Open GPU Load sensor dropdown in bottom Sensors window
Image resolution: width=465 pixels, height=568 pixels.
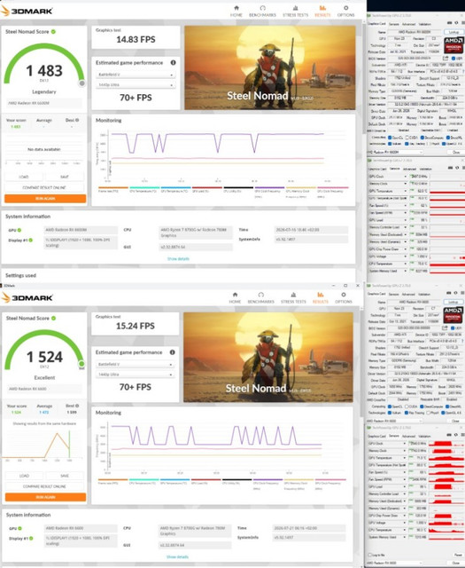pos(405,486)
